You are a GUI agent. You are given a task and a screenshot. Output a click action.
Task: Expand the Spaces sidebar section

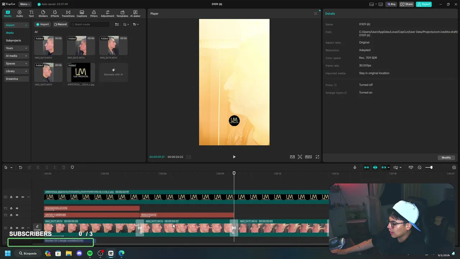(16, 63)
